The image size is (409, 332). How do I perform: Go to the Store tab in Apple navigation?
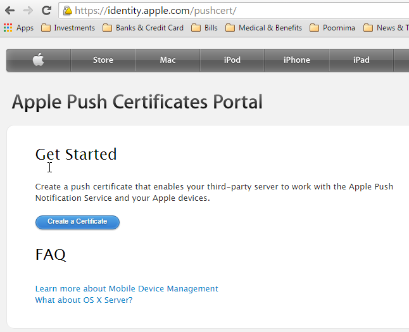point(103,60)
